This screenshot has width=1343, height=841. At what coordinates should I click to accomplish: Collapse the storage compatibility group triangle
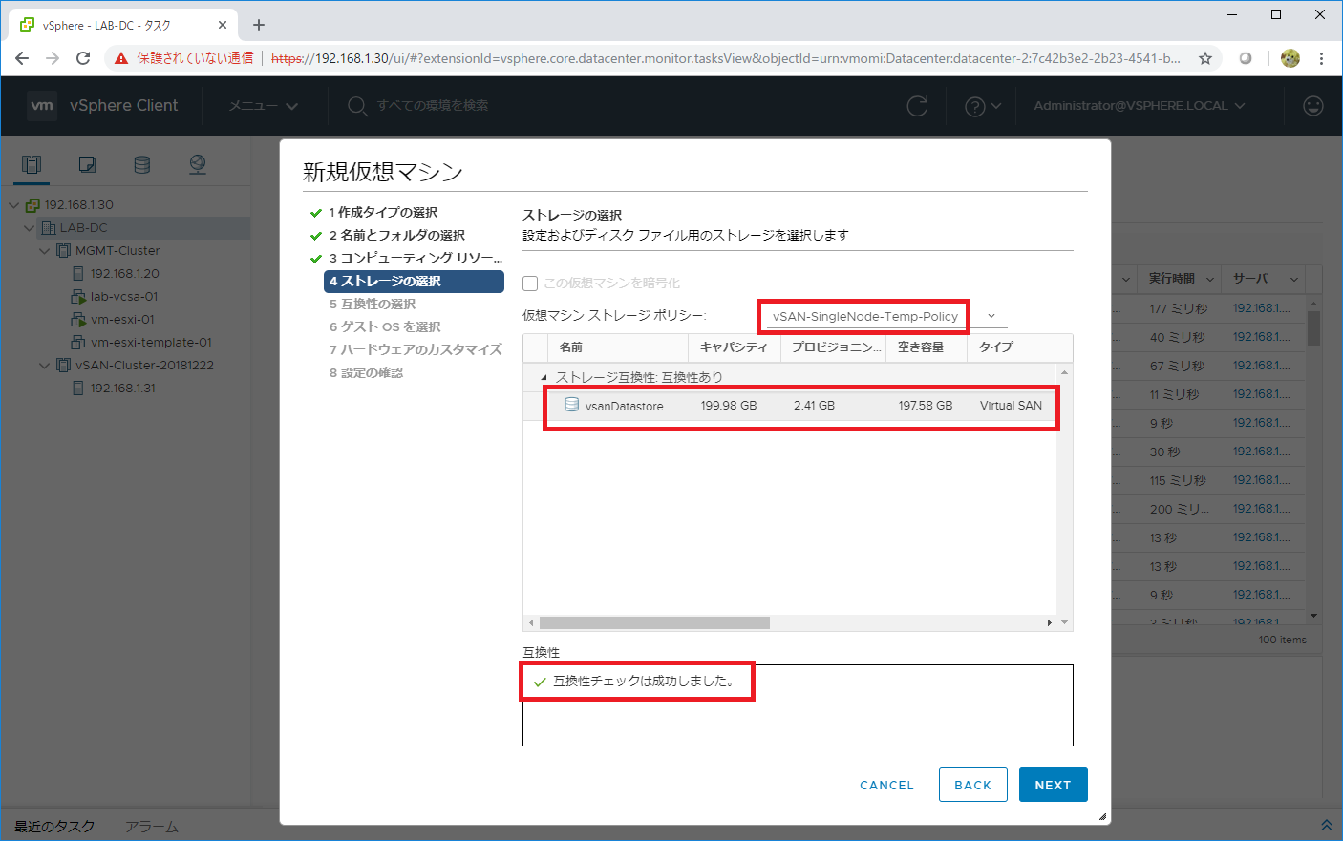(544, 377)
